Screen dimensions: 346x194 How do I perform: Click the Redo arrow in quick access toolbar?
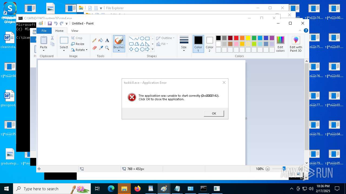(61, 23)
